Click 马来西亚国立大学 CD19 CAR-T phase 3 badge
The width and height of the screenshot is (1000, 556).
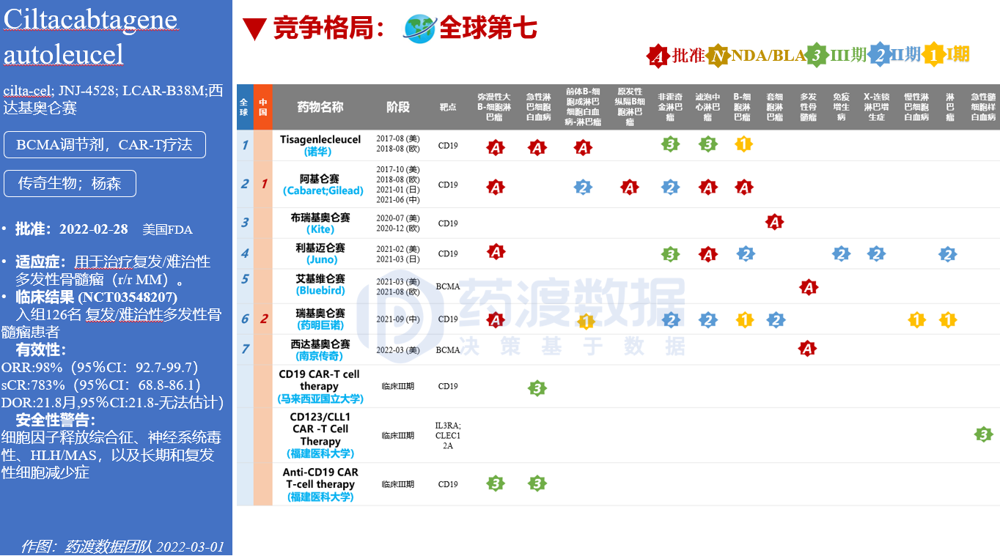(537, 388)
